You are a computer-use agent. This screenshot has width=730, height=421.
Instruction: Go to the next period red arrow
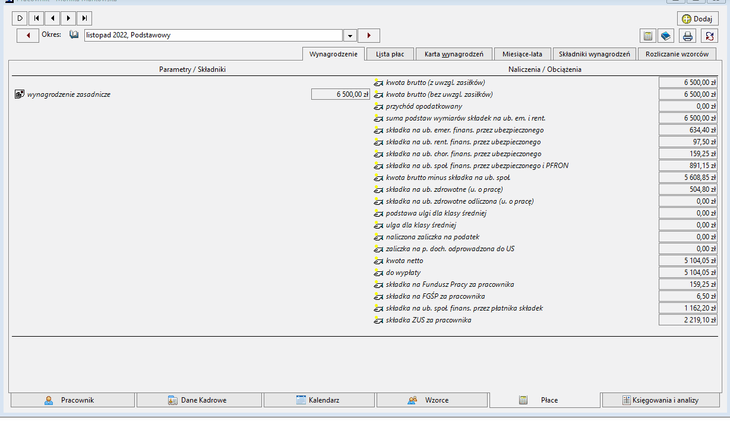[369, 36]
